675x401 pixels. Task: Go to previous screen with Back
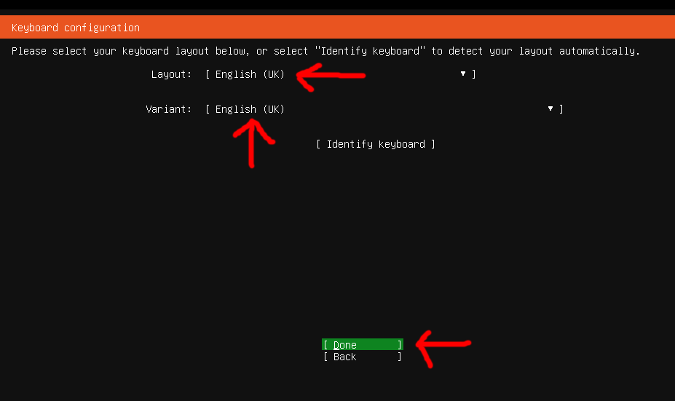click(362, 357)
